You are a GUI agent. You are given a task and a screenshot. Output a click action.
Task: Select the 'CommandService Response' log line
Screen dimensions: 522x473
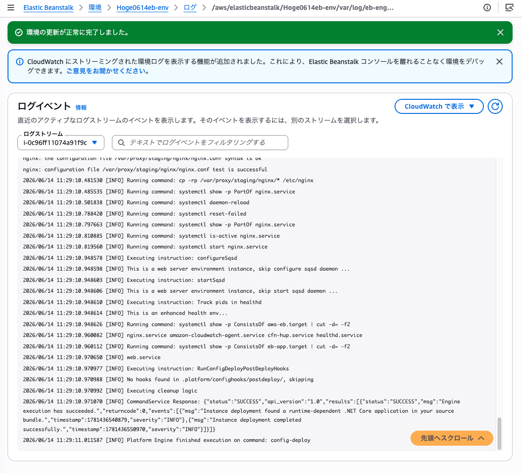pos(241,416)
